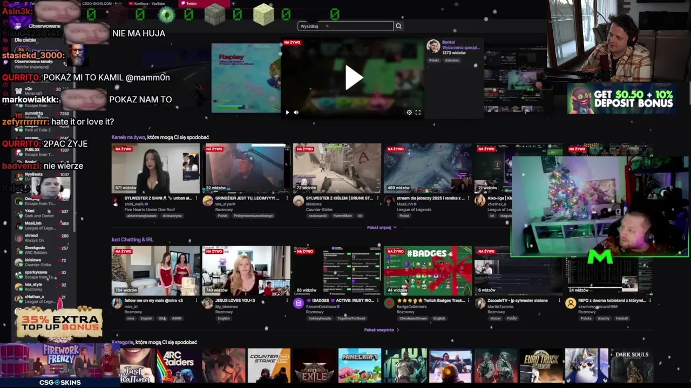Click lilly_bloomes channel avatar
This screenshot has width=691, height=388.
(x=207, y=303)
